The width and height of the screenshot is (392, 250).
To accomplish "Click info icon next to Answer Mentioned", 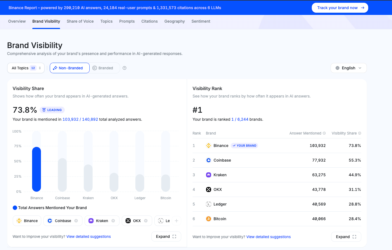I will 324,133.
